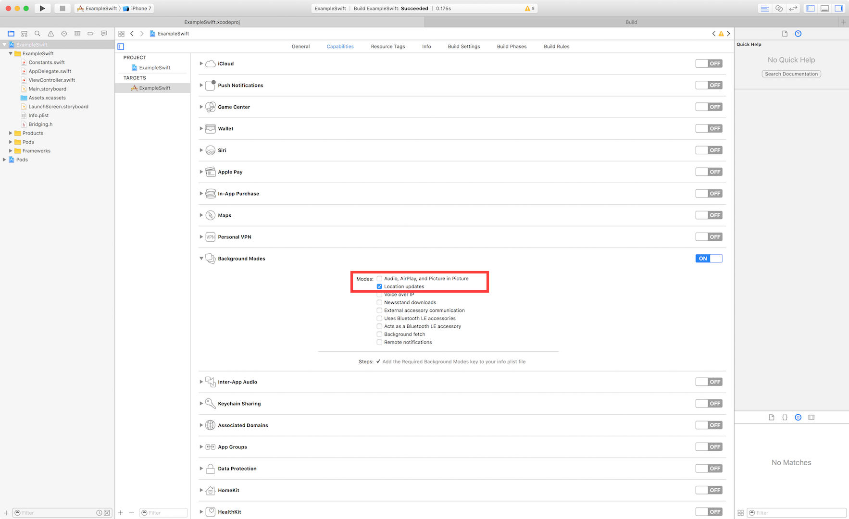
Task: Open the Build Rules tab
Action: (x=556, y=47)
